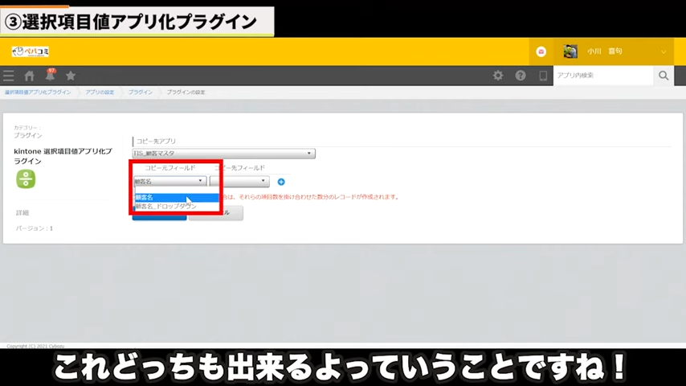This screenshot has height=386, width=686.
Task: Click the green plugin icon
Action: point(26,179)
